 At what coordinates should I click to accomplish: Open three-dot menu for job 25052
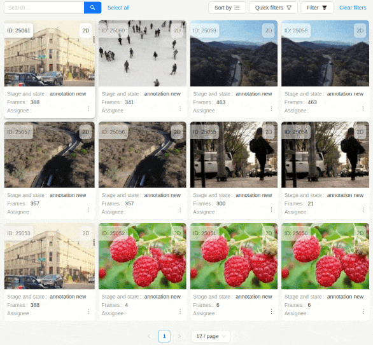[x=180, y=311]
